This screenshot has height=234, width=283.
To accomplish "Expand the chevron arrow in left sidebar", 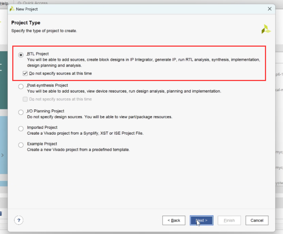I will 2,155.
